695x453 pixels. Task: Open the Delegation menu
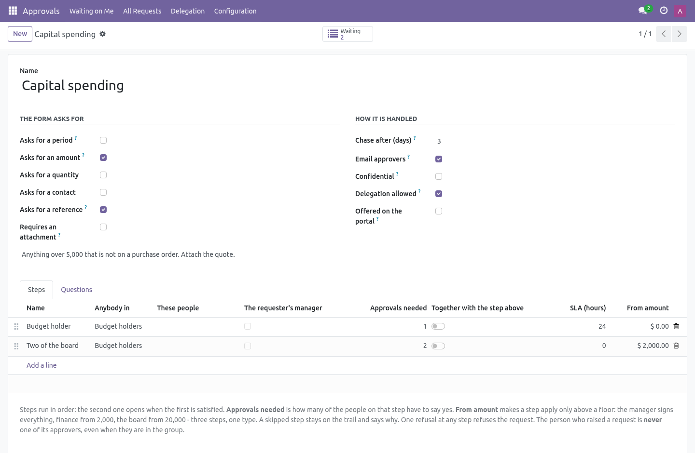coord(188,11)
